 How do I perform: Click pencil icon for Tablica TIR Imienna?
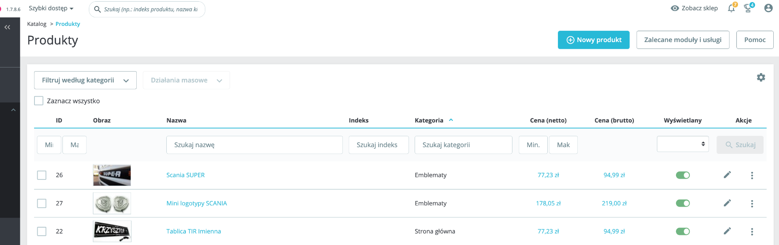[x=727, y=231]
